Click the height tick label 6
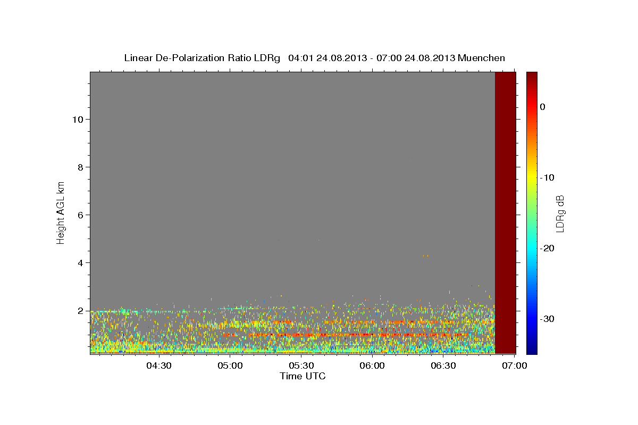The height and width of the screenshot is (425, 638). pyautogui.click(x=79, y=215)
